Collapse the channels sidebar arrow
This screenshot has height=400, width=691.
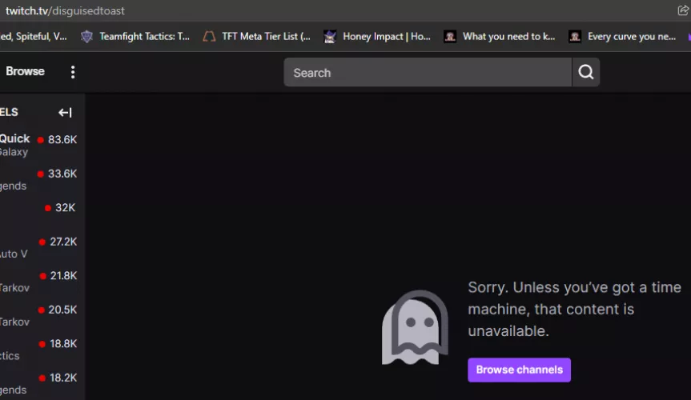point(65,112)
